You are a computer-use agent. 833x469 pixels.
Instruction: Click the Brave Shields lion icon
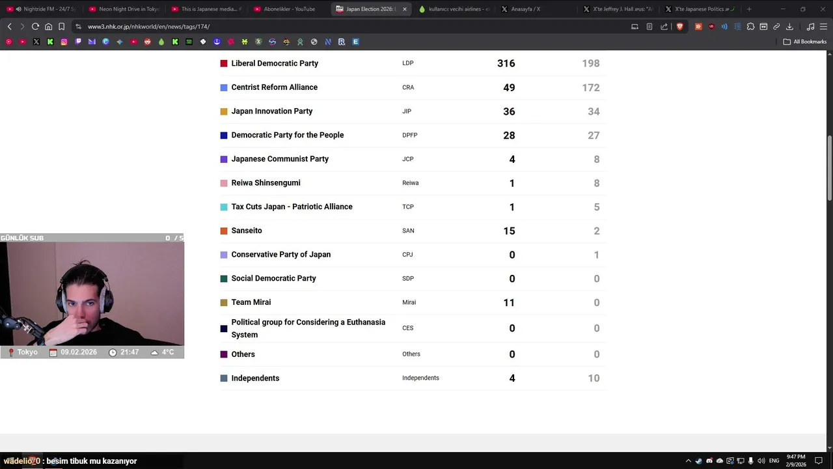[679, 27]
